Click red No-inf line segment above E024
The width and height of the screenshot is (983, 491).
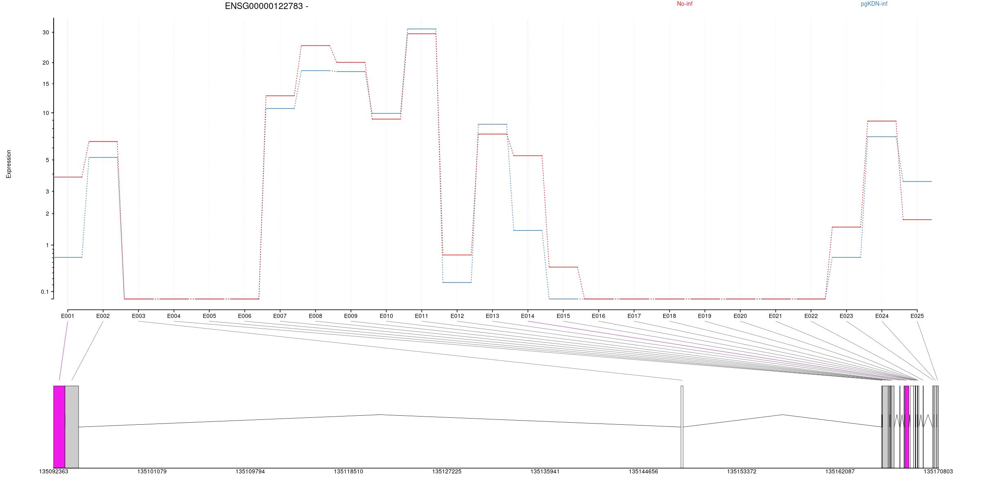882,121
